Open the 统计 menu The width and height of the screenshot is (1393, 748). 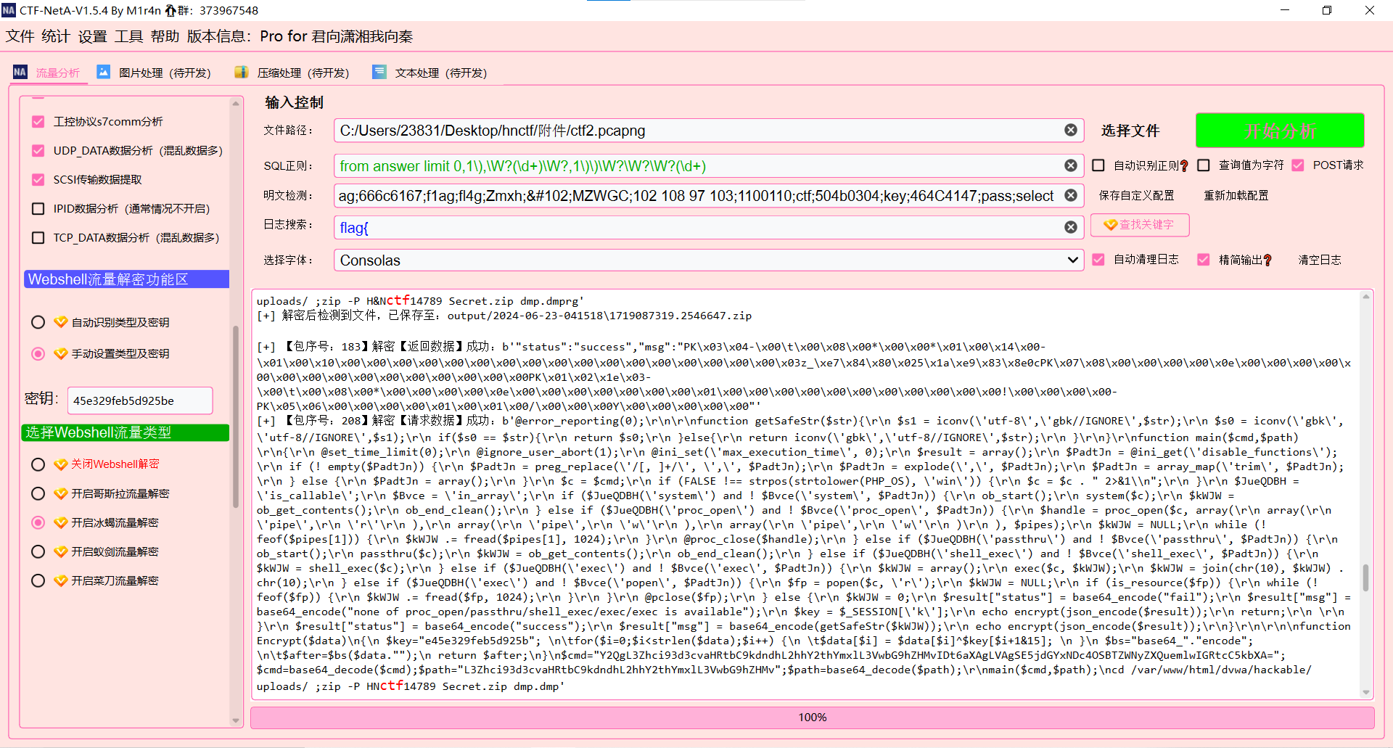click(x=56, y=36)
